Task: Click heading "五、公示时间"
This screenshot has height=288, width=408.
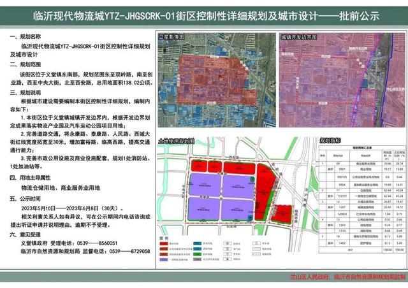Action: (25, 199)
